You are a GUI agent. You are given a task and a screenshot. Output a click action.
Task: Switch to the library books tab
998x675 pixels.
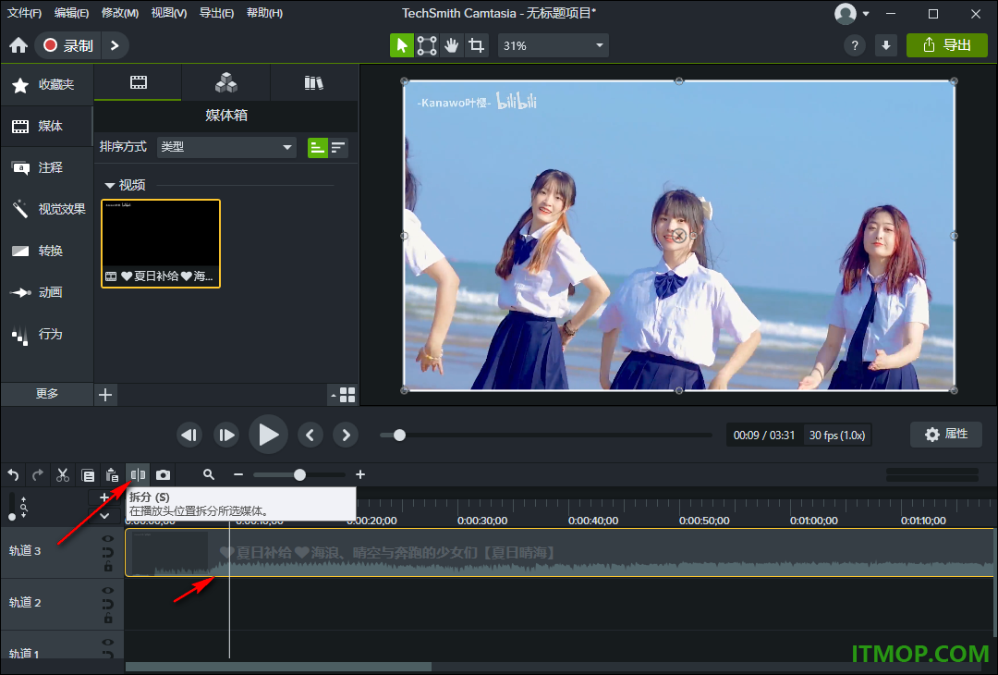(x=314, y=83)
